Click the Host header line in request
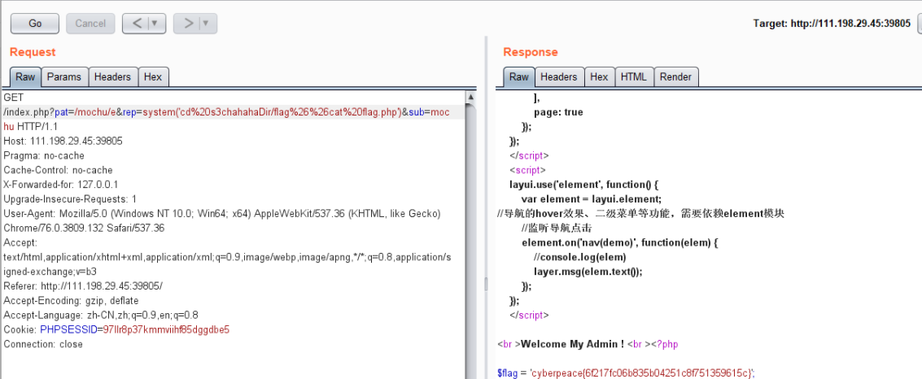Screen dimensions: 922x379 coord(63,141)
